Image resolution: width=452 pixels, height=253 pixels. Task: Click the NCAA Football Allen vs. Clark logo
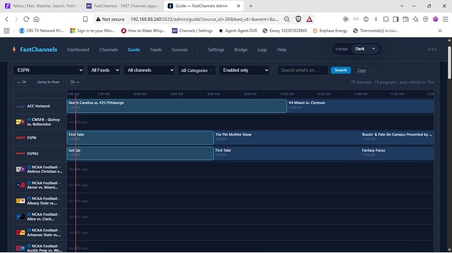20,217
